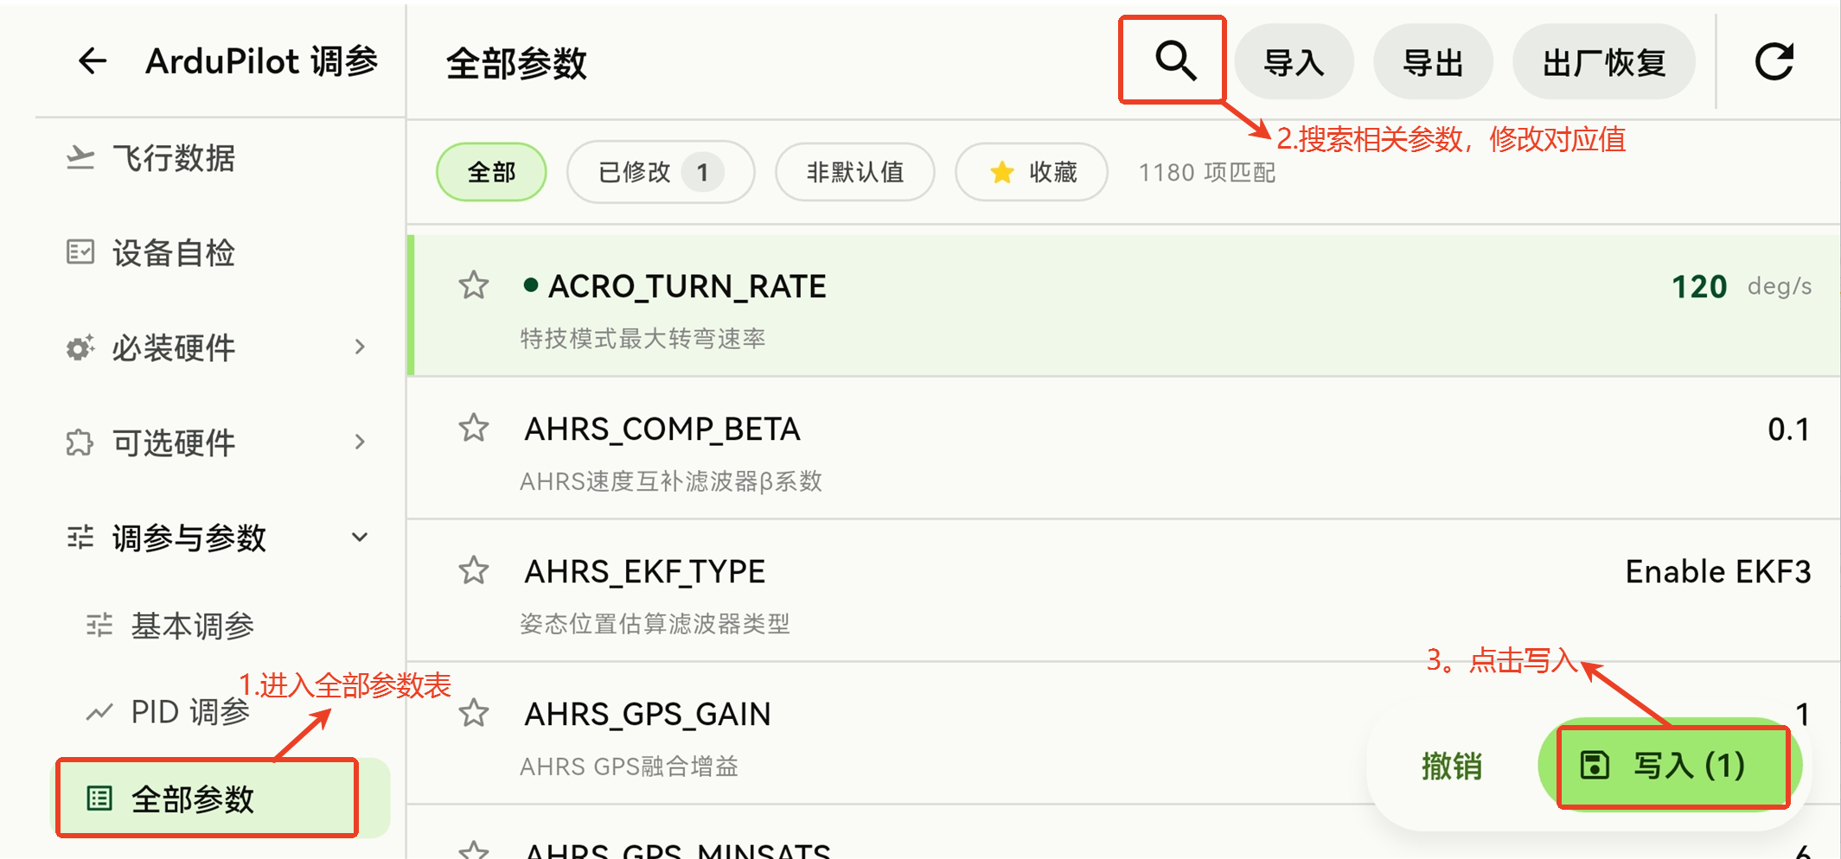Click the 特技模式最大转弯速率 description
1841x859 pixels.
coord(642,339)
